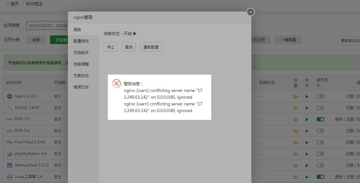
Task: Open 设置 for PHP-5.6 row
Action: 350,131
